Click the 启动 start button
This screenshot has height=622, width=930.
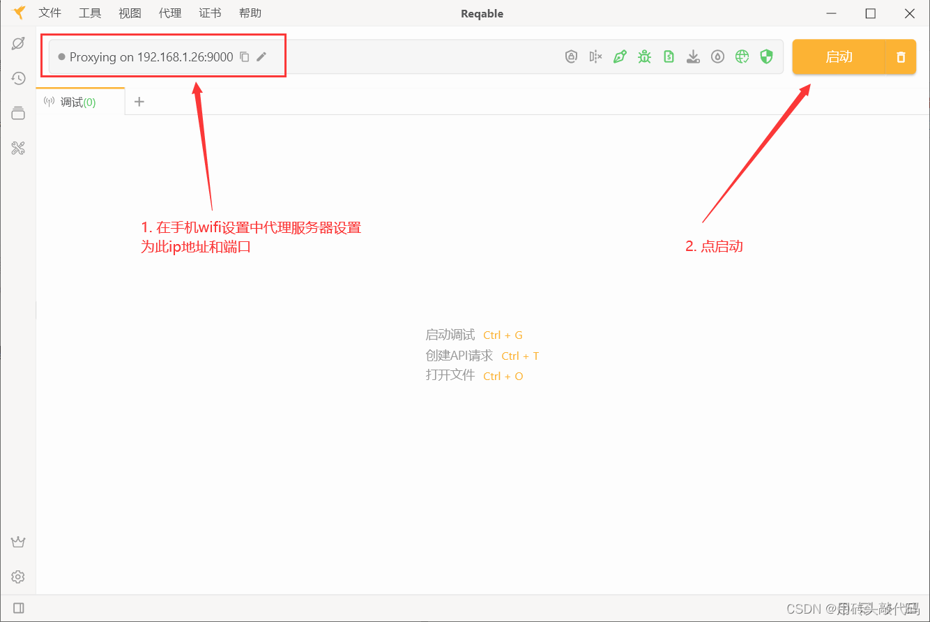(839, 57)
